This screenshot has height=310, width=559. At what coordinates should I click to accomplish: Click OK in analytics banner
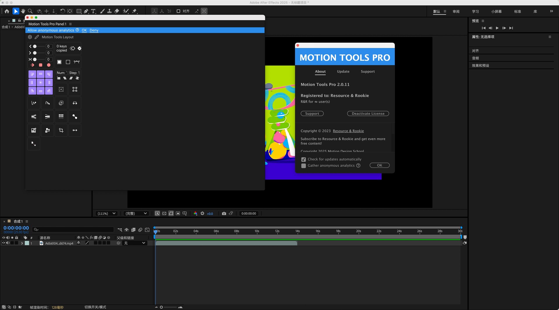pos(84,30)
